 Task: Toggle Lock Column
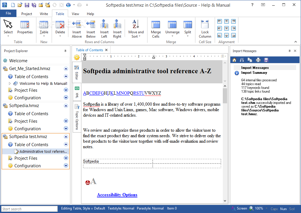[x=205, y=29]
